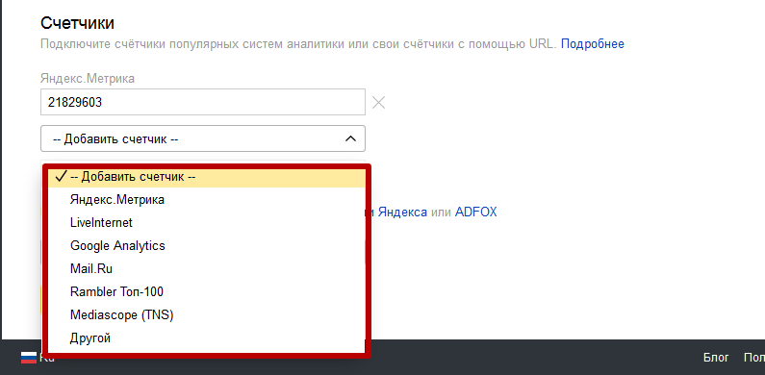Select the checked Добавить счетчик placeholder option

(206, 177)
